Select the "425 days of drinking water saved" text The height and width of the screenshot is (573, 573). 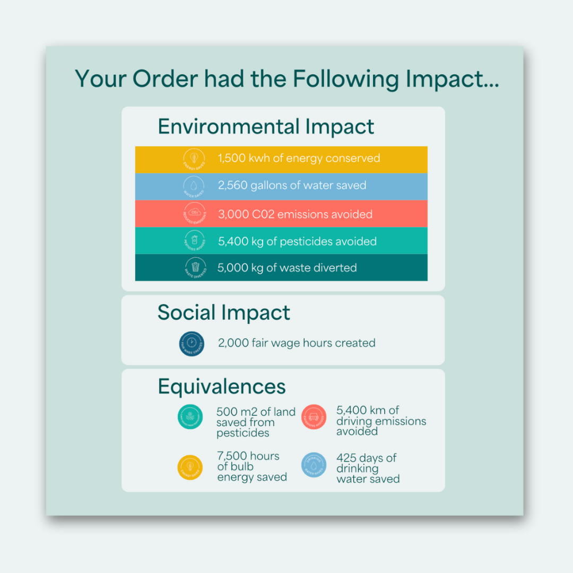pos(367,468)
